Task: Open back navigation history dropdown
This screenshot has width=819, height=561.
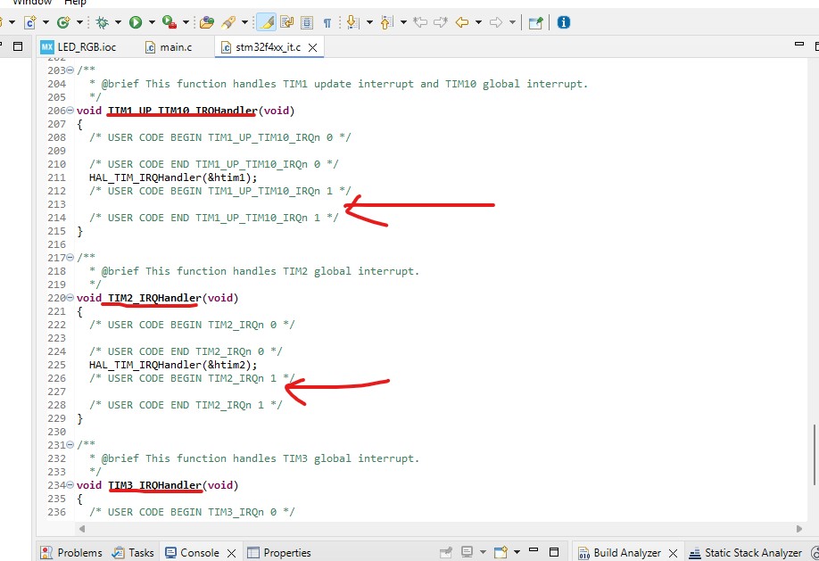Action: (x=478, y=22)
